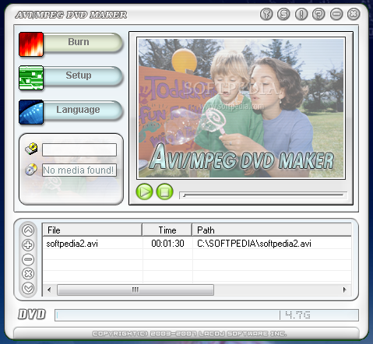Click the preview playback seek slider
373x344 pixels.
263,195
